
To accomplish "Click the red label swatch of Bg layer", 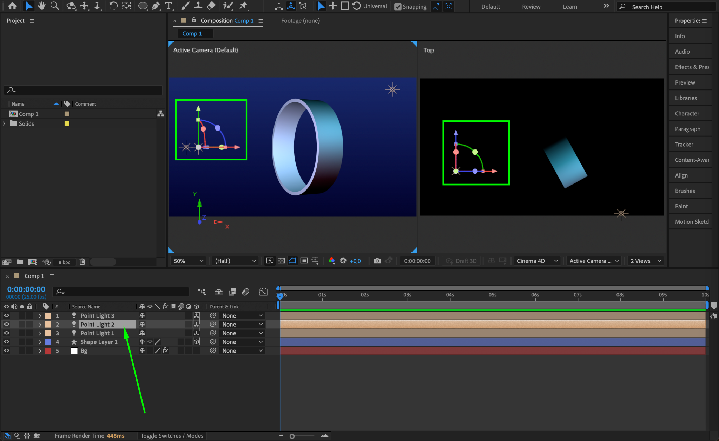I will [x=48, y=350].
